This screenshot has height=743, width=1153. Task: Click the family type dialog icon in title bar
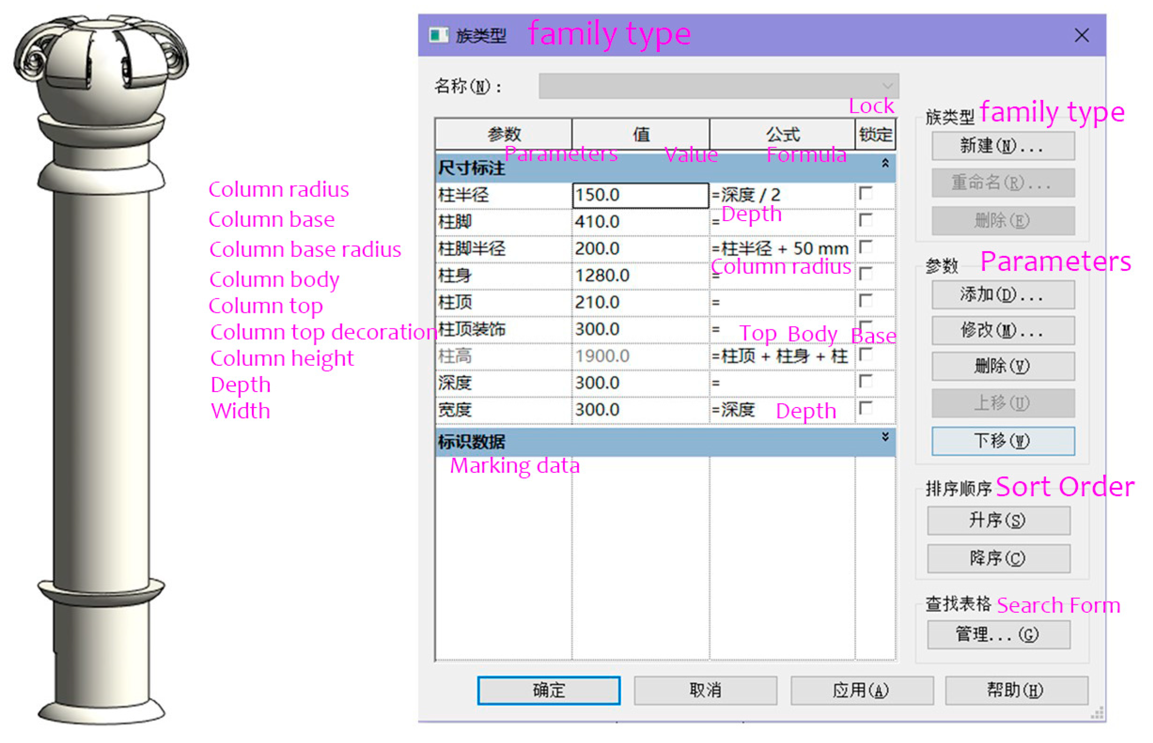(x=438, y=35)
